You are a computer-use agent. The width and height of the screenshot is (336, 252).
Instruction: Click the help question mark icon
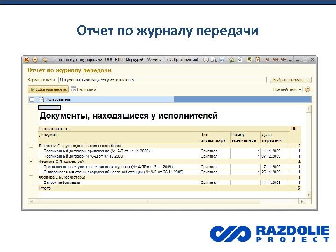(x=308, y=89)
